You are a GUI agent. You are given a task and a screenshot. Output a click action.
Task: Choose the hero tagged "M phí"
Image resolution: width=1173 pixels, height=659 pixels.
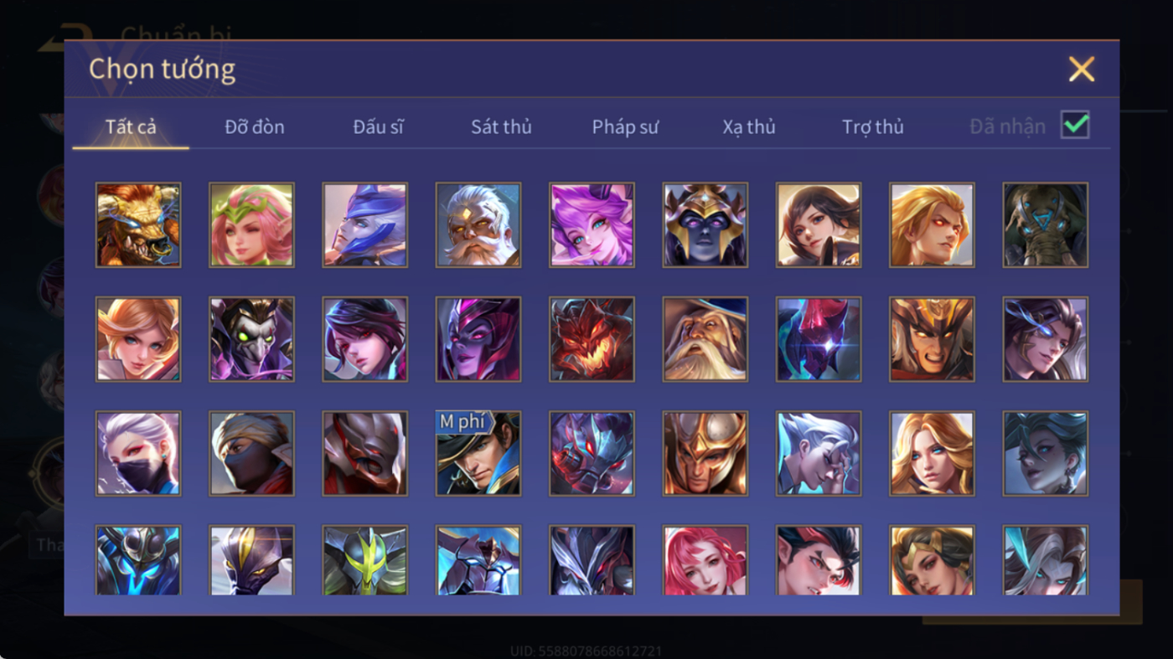click(478, 453)
